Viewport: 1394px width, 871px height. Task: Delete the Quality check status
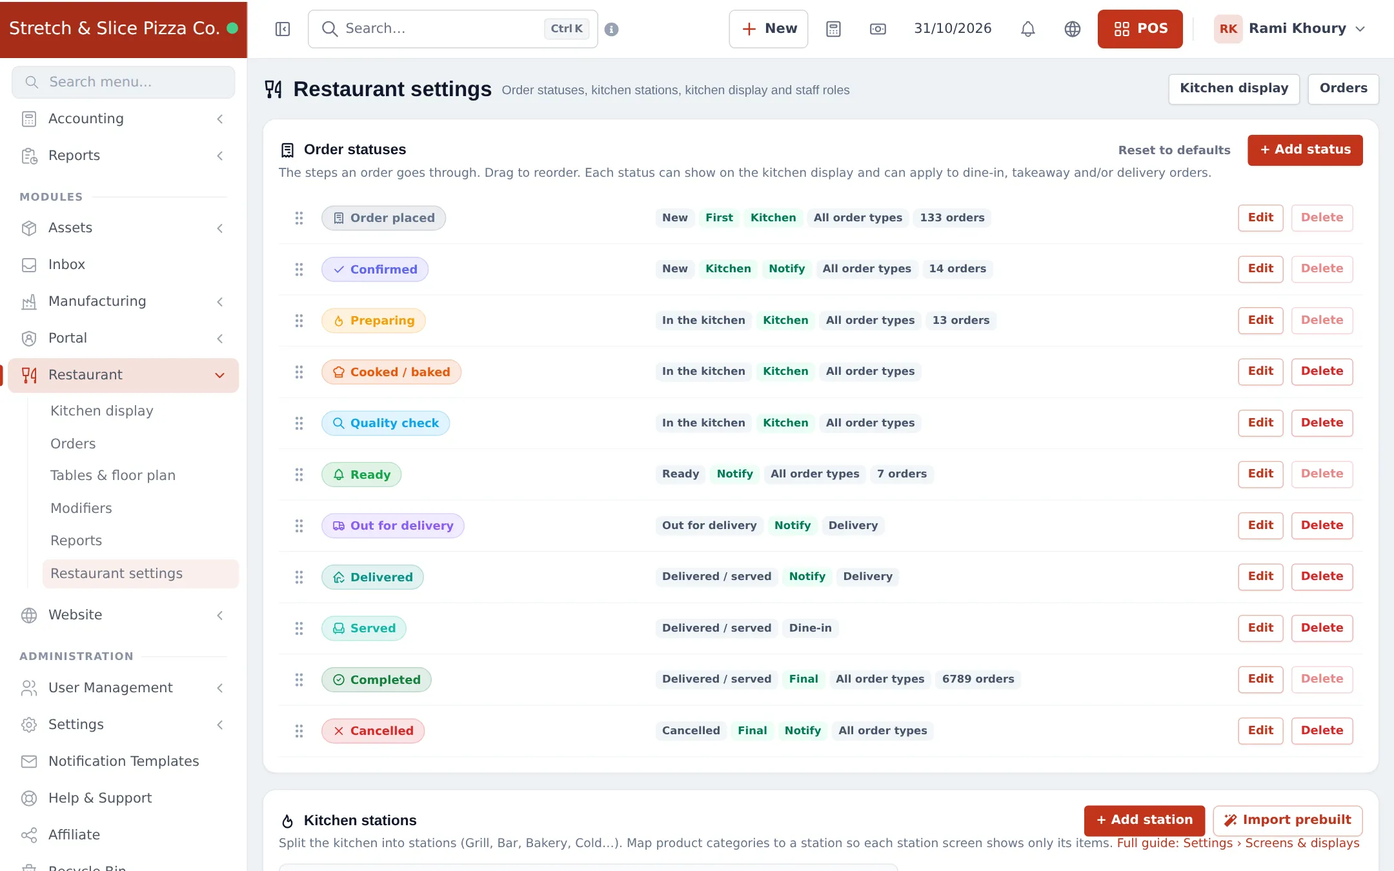(x=1322, y=423)
